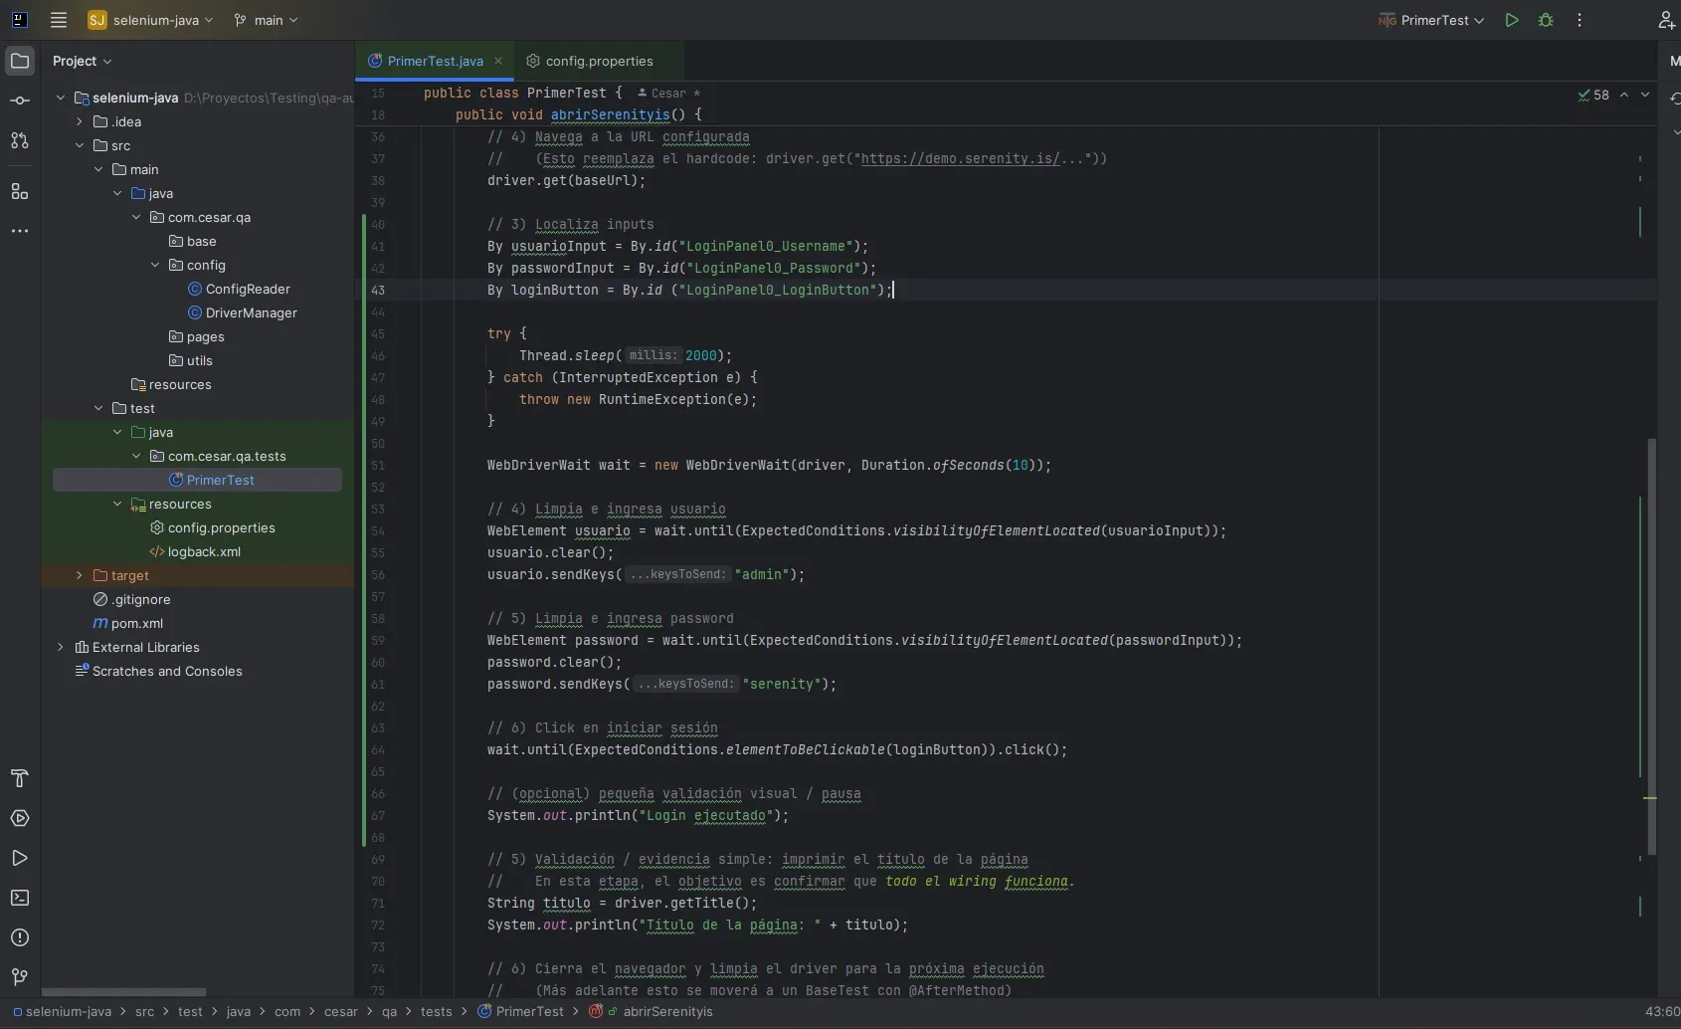
Task: Run PrimerTest with the green play button
Action: pos(1511,20)
